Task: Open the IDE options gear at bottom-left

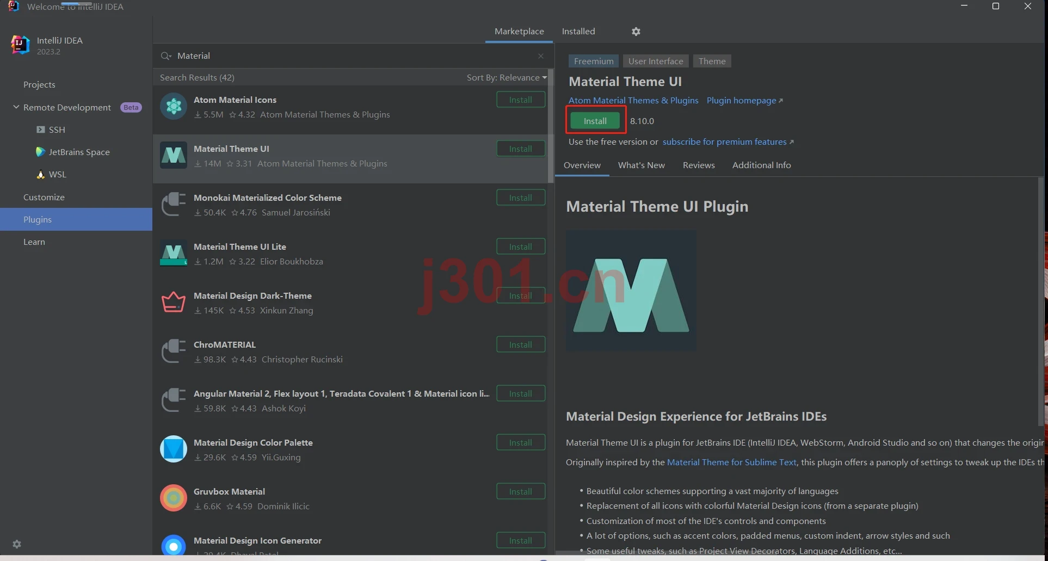Action: click(17, 544)
